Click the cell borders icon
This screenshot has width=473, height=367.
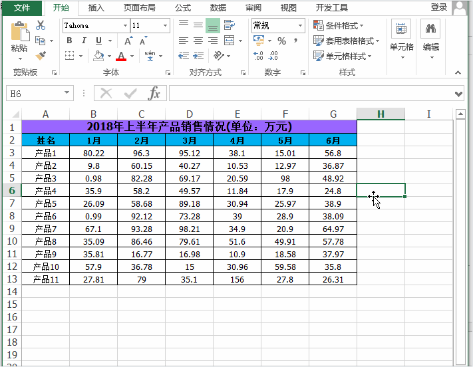(x=70, y=56)
